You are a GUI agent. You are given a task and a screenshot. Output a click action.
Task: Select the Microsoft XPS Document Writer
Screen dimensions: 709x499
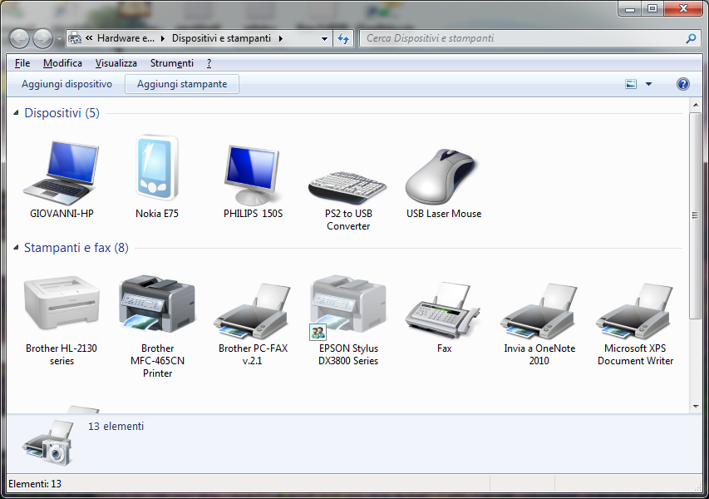634,308
